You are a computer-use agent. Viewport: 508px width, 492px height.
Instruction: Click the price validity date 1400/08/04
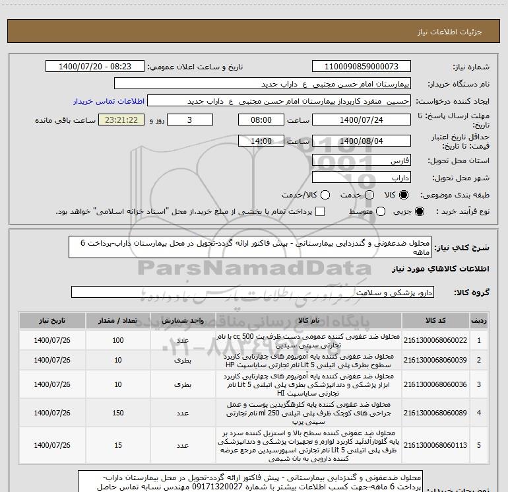[x=362, y=141]
